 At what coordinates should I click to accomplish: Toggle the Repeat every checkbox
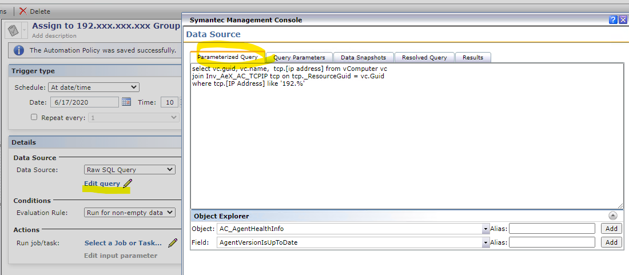pos(34,117)
